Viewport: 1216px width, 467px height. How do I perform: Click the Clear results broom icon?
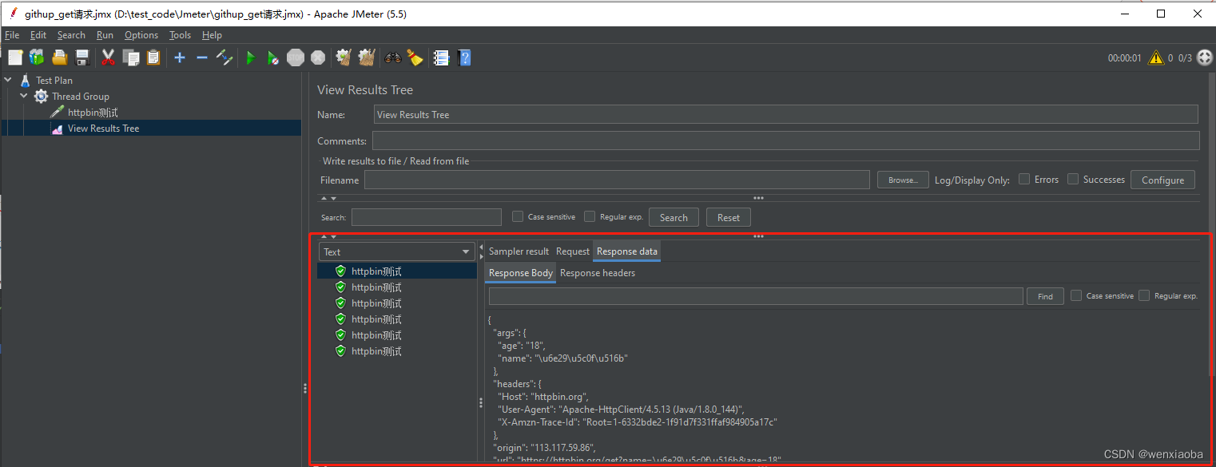(343, 57)
